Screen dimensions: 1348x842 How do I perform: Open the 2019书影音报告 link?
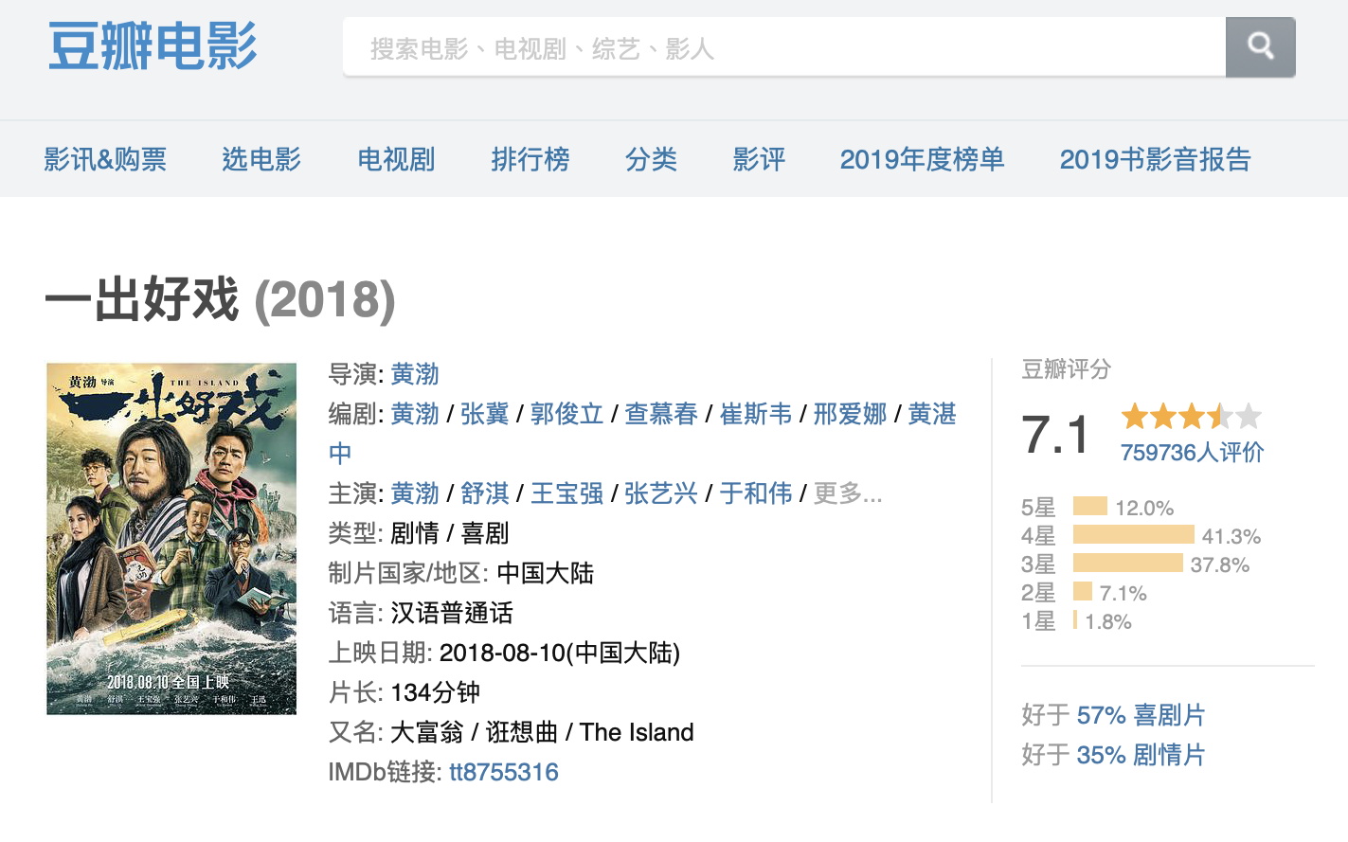click(1155, 159)
